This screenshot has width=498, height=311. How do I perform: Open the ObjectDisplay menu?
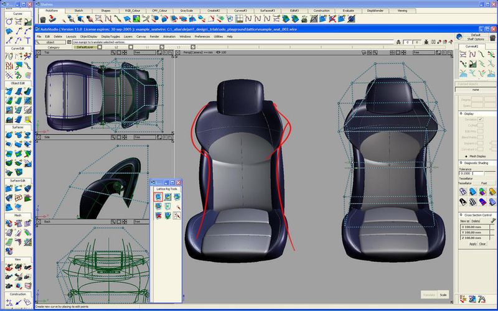point(88,37)
